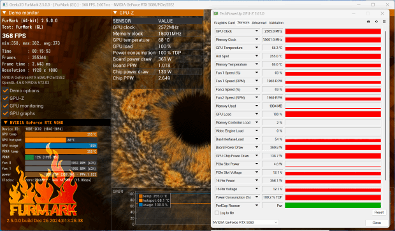Uncheck the Demo options checkbox
Screen dimensions: 395x231
(5, 90)
